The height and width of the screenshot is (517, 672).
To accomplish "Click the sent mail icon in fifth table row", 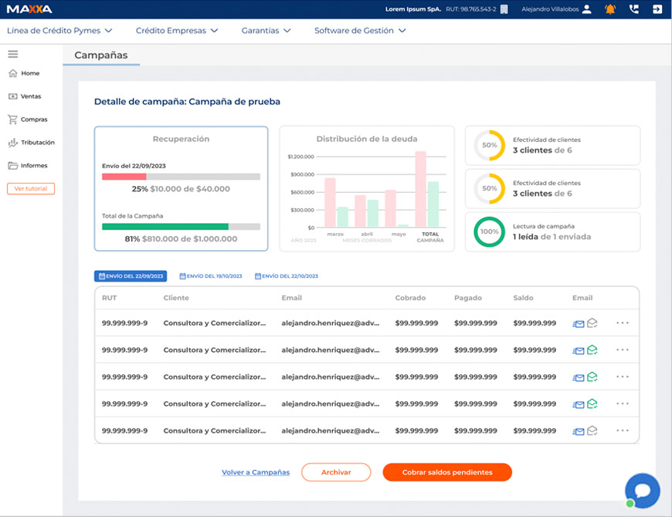I will click(x=578, y=431).
